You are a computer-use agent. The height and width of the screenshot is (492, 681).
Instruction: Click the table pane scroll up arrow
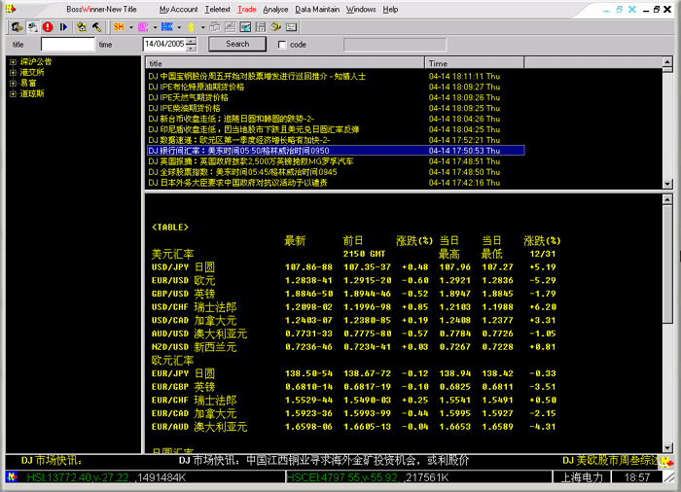(667, 199)
